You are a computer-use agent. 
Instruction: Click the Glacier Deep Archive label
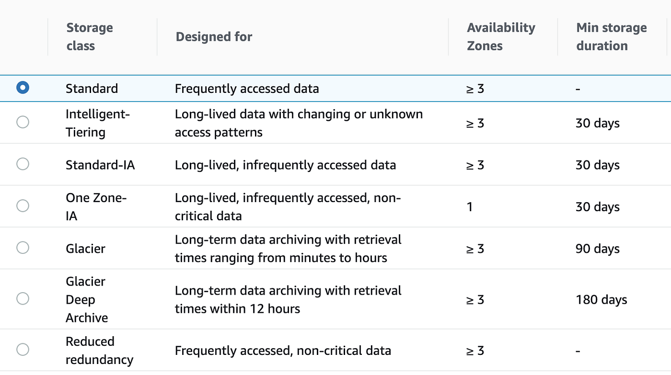tap(87, 299)
